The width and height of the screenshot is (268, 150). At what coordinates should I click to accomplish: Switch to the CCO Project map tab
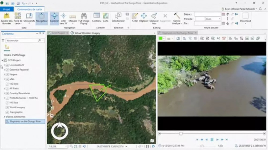coord(58,33)
